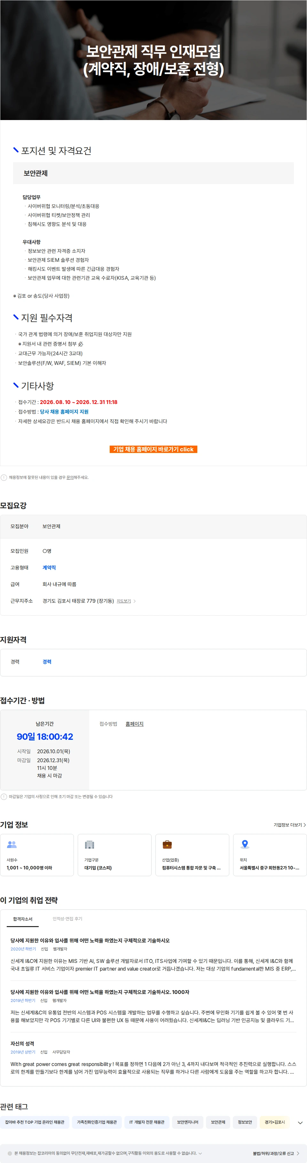The height and width of the screenshot is (1163, 307).
Task: Click the briefcase icon in 산업(업종) card
Action: click(x=167, y=844)
